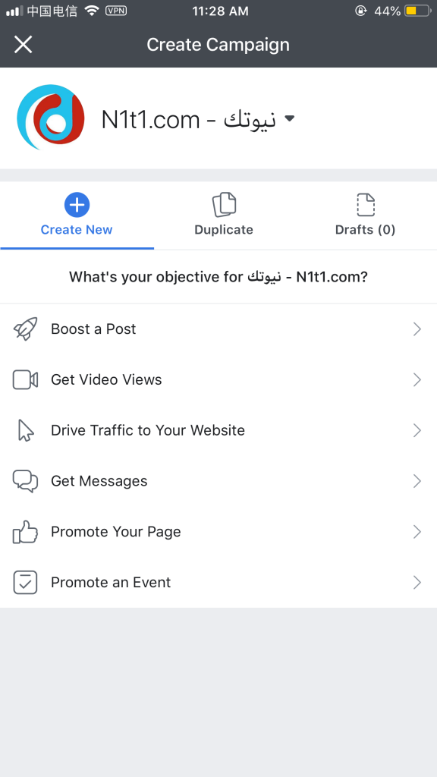Tap the calendar check event icon
This screenshot has width=437, height=777.
coord(25,582)
